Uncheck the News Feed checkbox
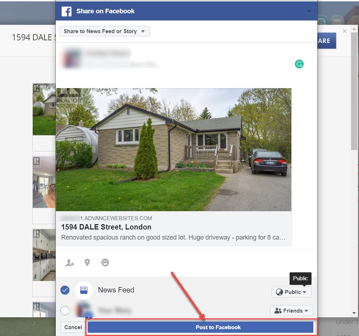 (x=65, y=290)
